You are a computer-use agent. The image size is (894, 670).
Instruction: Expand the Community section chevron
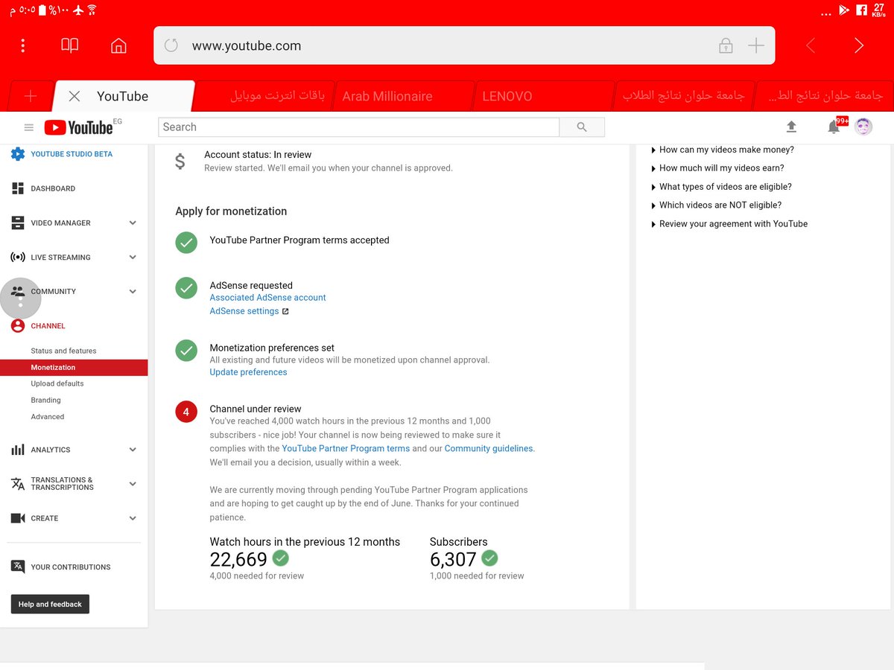[x=133, y=291]
